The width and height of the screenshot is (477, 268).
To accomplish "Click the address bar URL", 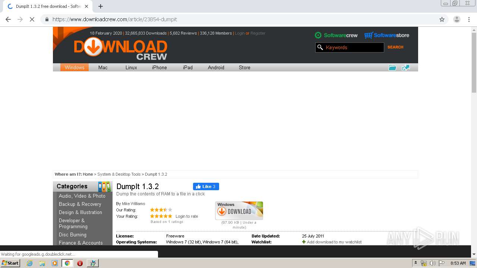I will tap(115, 19).
